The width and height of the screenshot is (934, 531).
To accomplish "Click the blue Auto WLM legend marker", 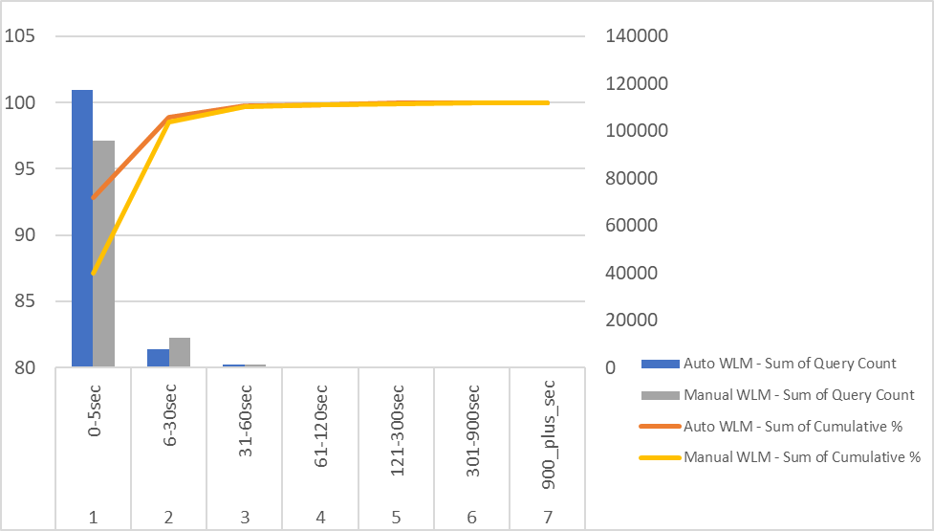I will (661, 364).
